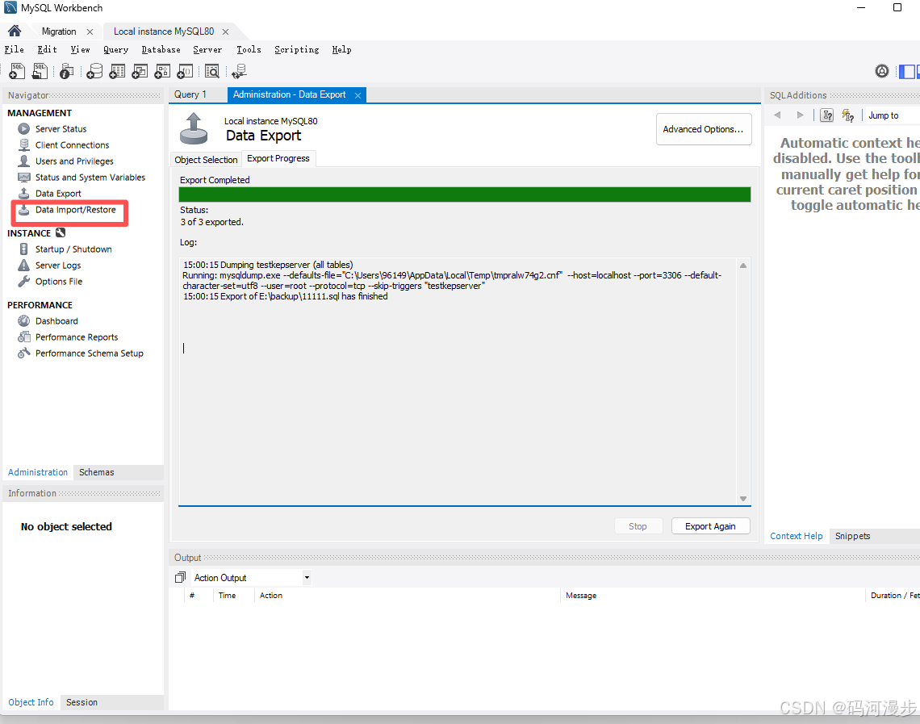Select the Context Help tab

click(797, 536)
